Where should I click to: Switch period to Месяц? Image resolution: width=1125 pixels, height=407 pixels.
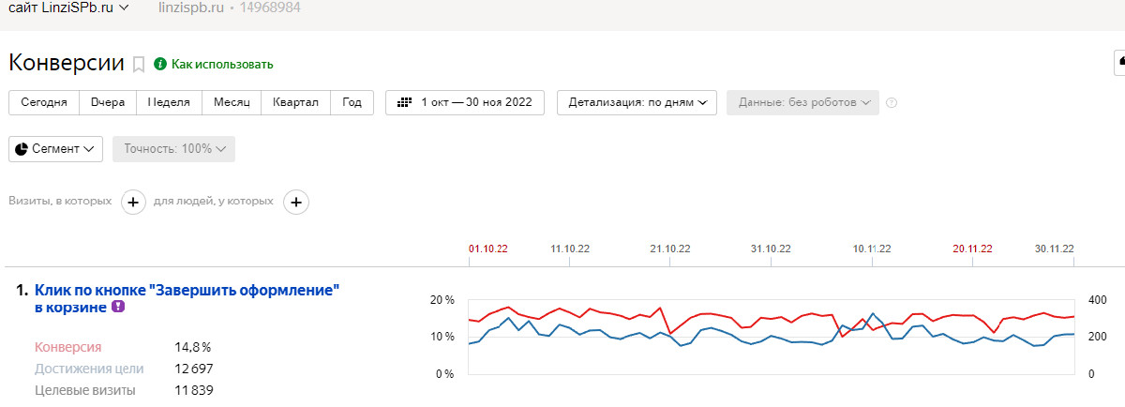(x=231, y=102)
